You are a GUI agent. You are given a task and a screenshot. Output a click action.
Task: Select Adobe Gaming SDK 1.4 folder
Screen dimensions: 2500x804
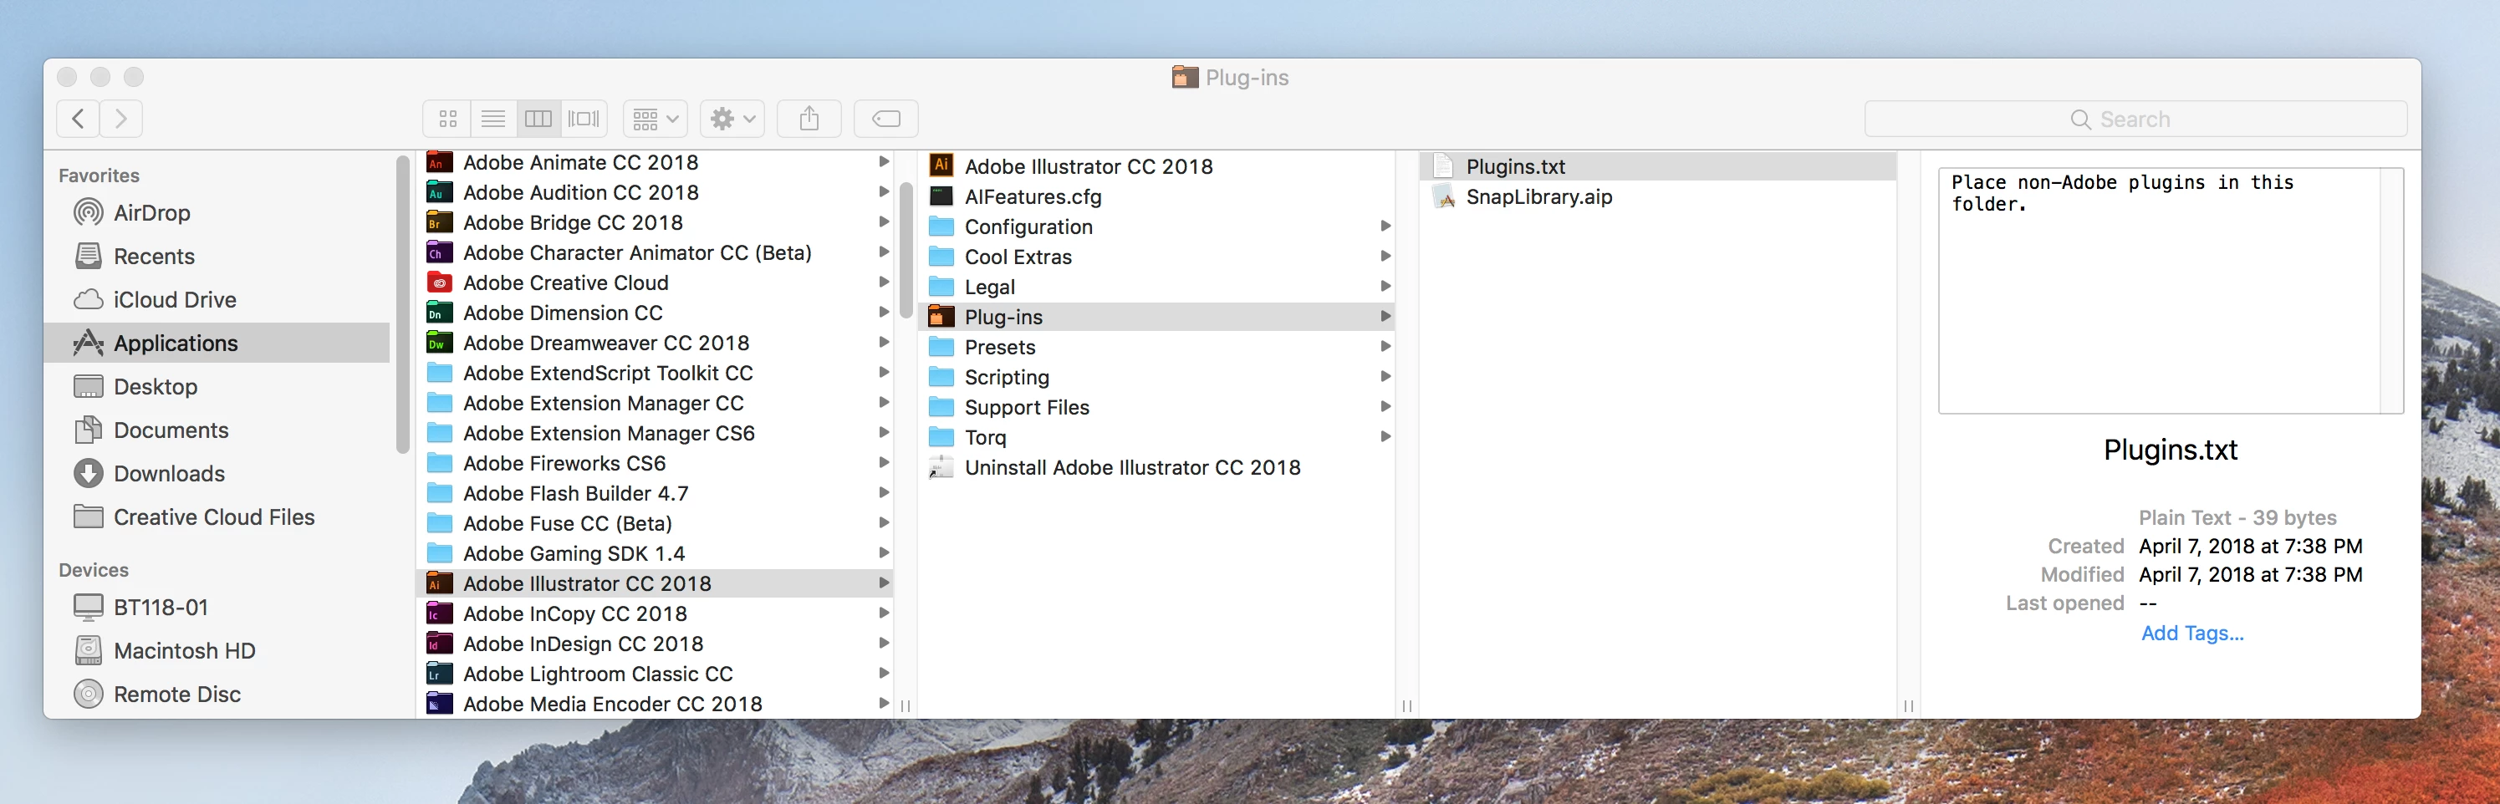655,552
